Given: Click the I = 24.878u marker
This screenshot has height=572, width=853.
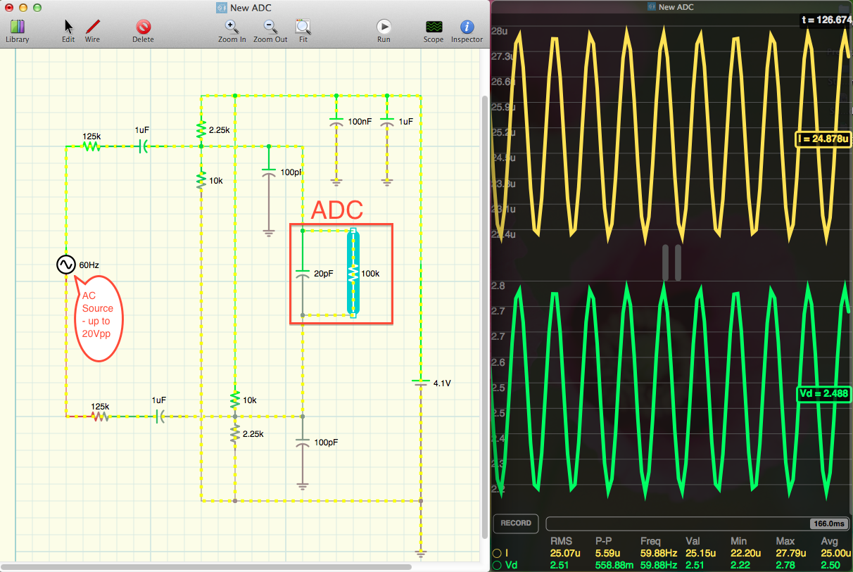Looking at the screenshot, I should tap(823, 139).
